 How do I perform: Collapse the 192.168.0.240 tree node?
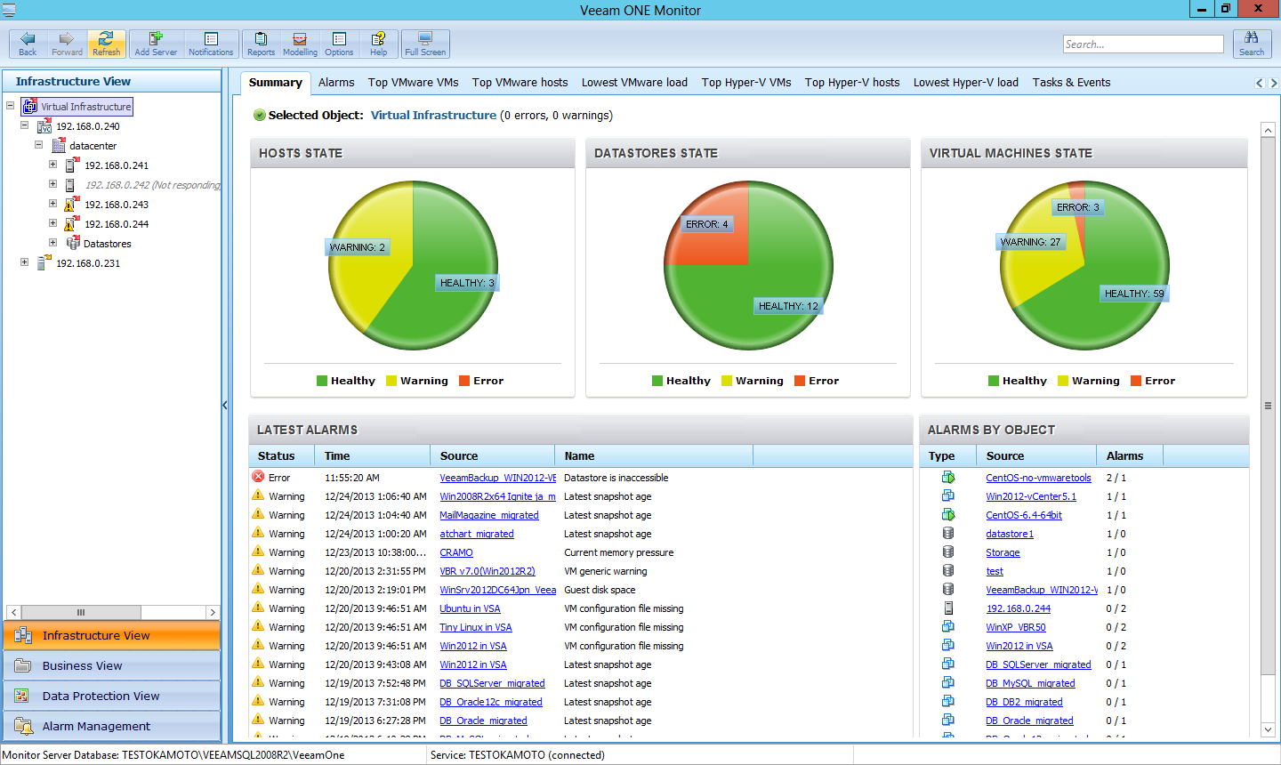tap(25, 125)
